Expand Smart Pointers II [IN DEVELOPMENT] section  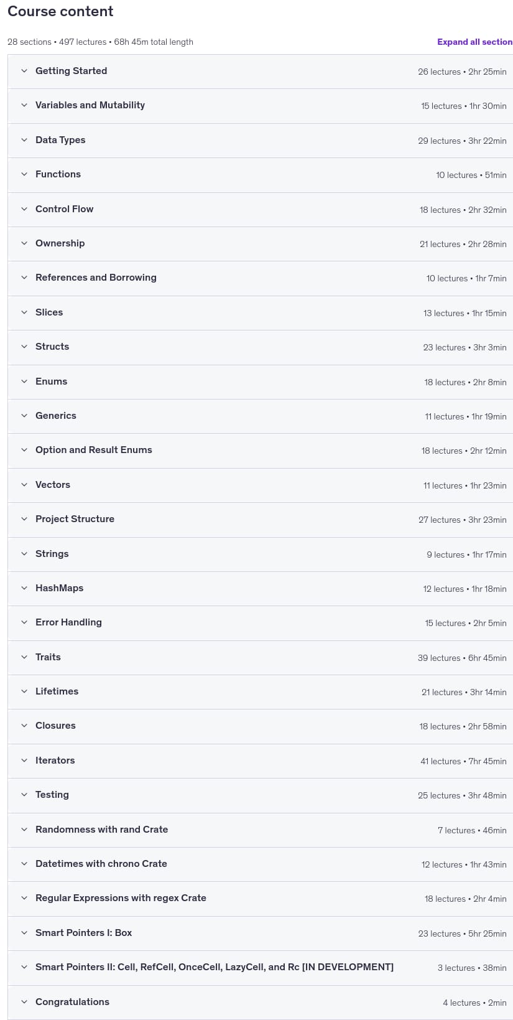click(260, 968)
